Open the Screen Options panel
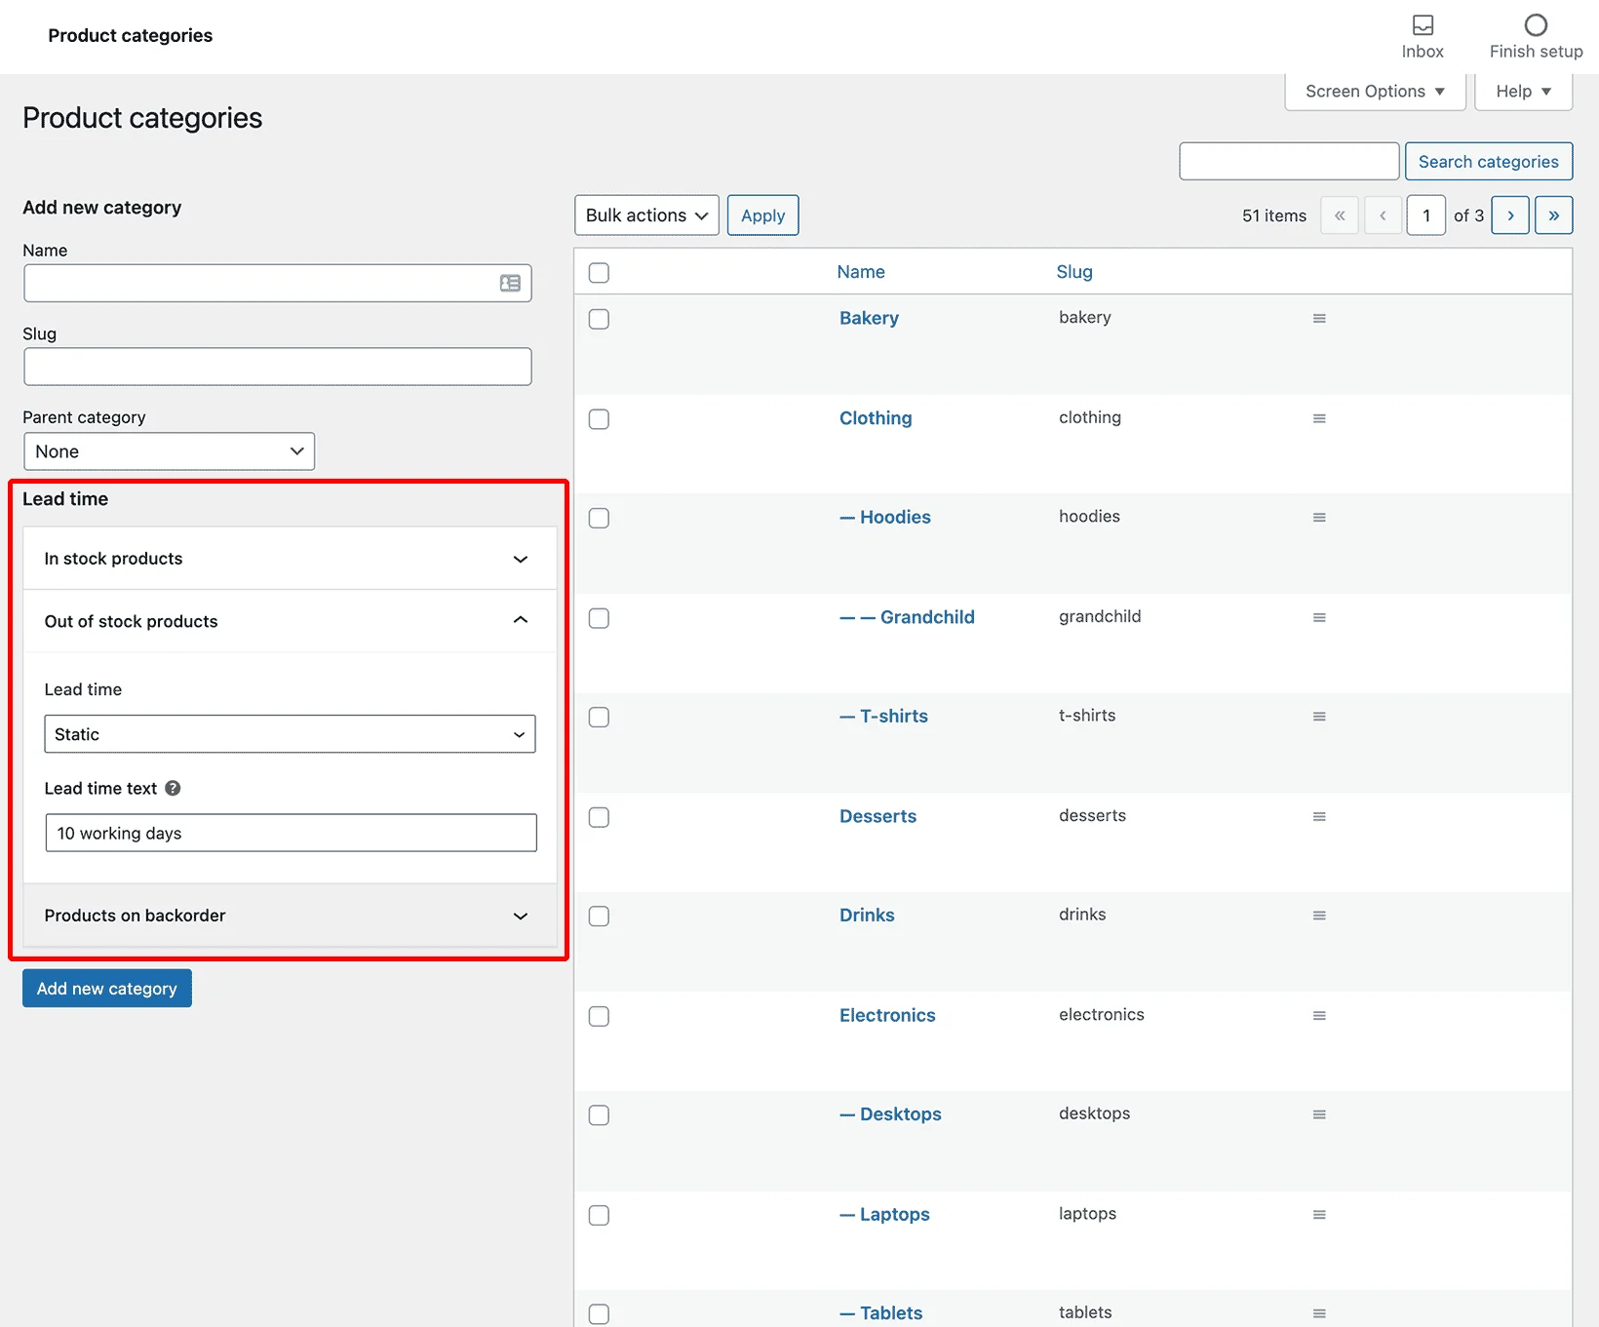 1374,91
